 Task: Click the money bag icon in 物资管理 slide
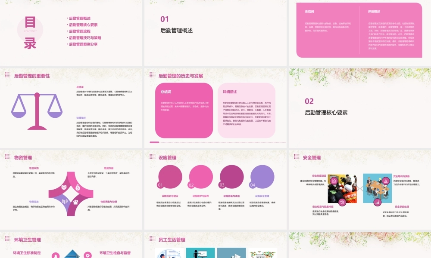(x=78, y=187)
